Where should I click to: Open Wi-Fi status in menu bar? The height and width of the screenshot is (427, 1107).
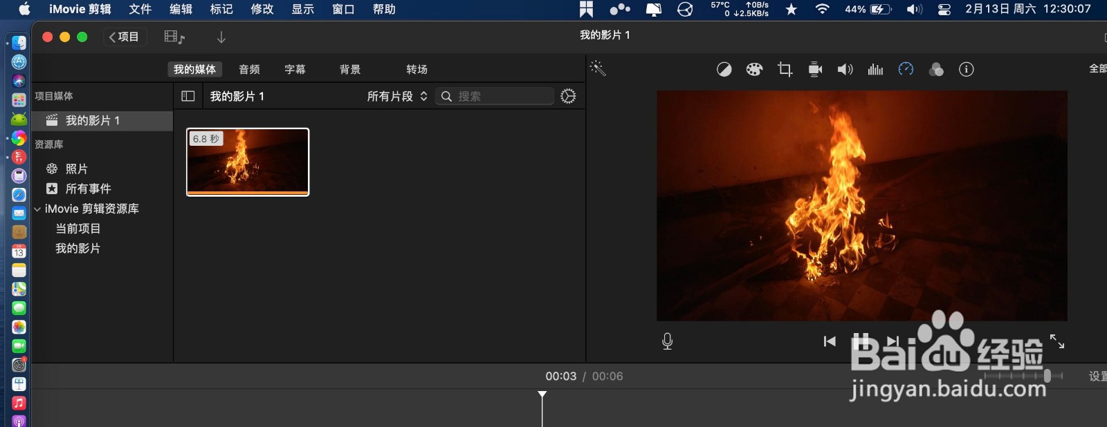[822, 9]
